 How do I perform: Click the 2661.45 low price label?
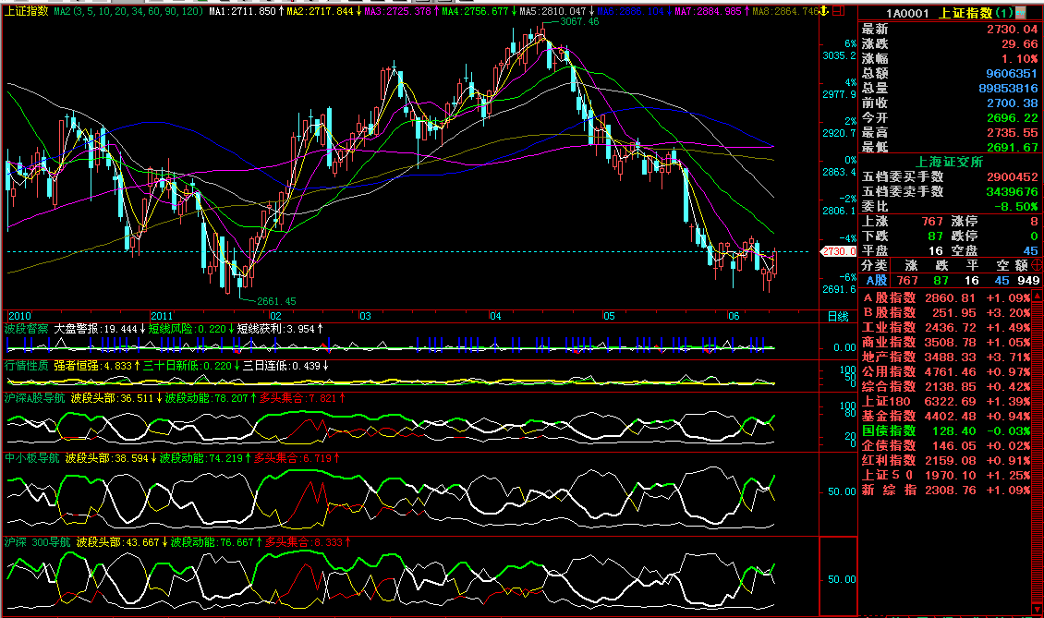click(276, 301)
